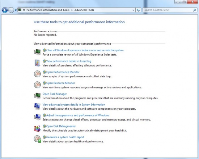
Task: Click Generate a system health report link
Action: (x=65, y=137)
